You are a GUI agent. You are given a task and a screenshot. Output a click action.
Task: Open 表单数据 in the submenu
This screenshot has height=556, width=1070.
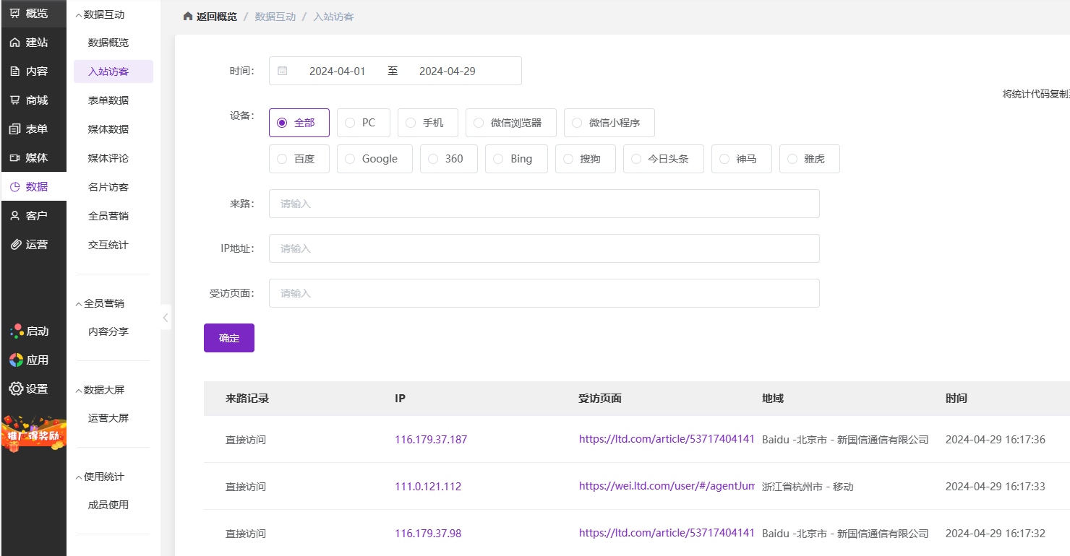tap(108, 100)
